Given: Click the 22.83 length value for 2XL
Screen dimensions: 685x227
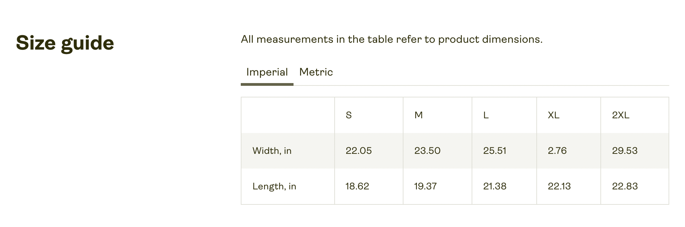Looking at the screenshot, I should point(625,186).
